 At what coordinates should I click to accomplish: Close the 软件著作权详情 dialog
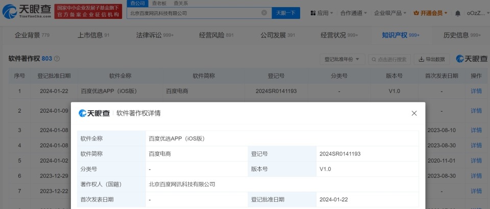[414, 113]
